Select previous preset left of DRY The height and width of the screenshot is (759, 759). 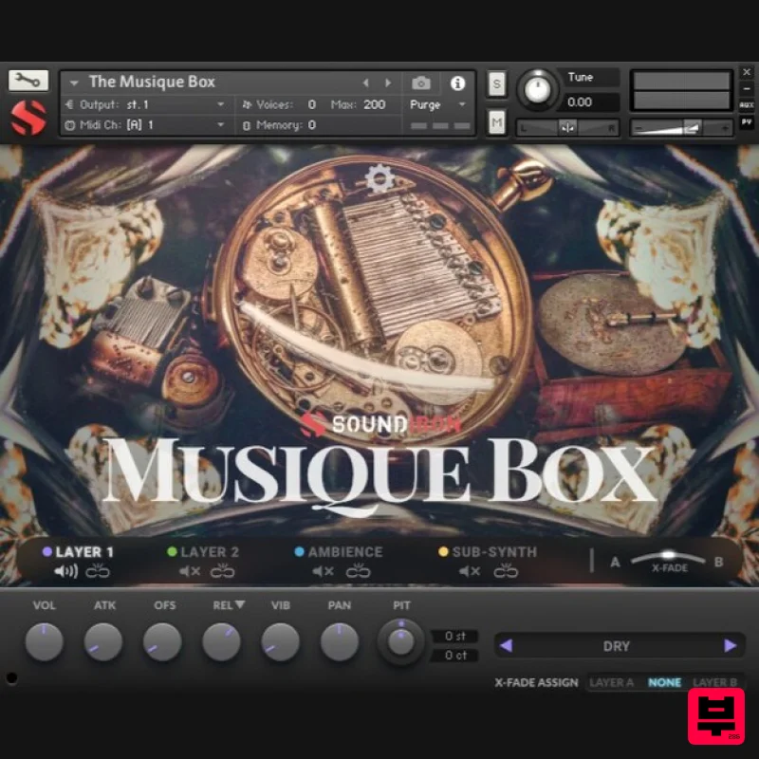[507, 646]
